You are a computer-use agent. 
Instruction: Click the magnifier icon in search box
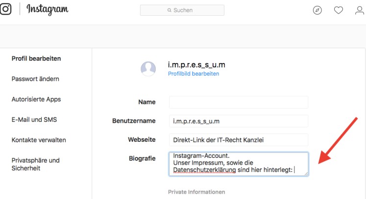169,10
